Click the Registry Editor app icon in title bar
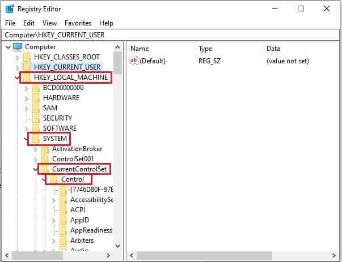Image resolution: width=342 pixels, height=262 pixels. click(x=9, y=8)
